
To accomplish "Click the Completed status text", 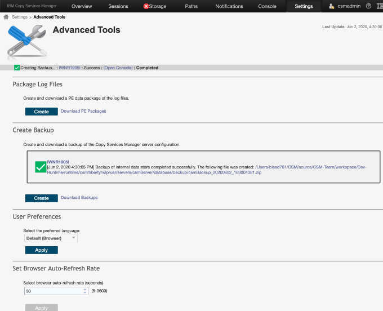I will (x=147, y=68).
